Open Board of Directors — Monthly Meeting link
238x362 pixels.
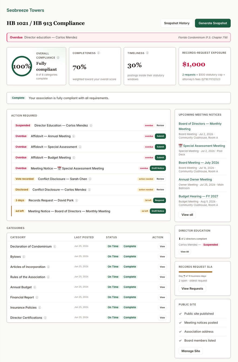click(x=200, y=126)
